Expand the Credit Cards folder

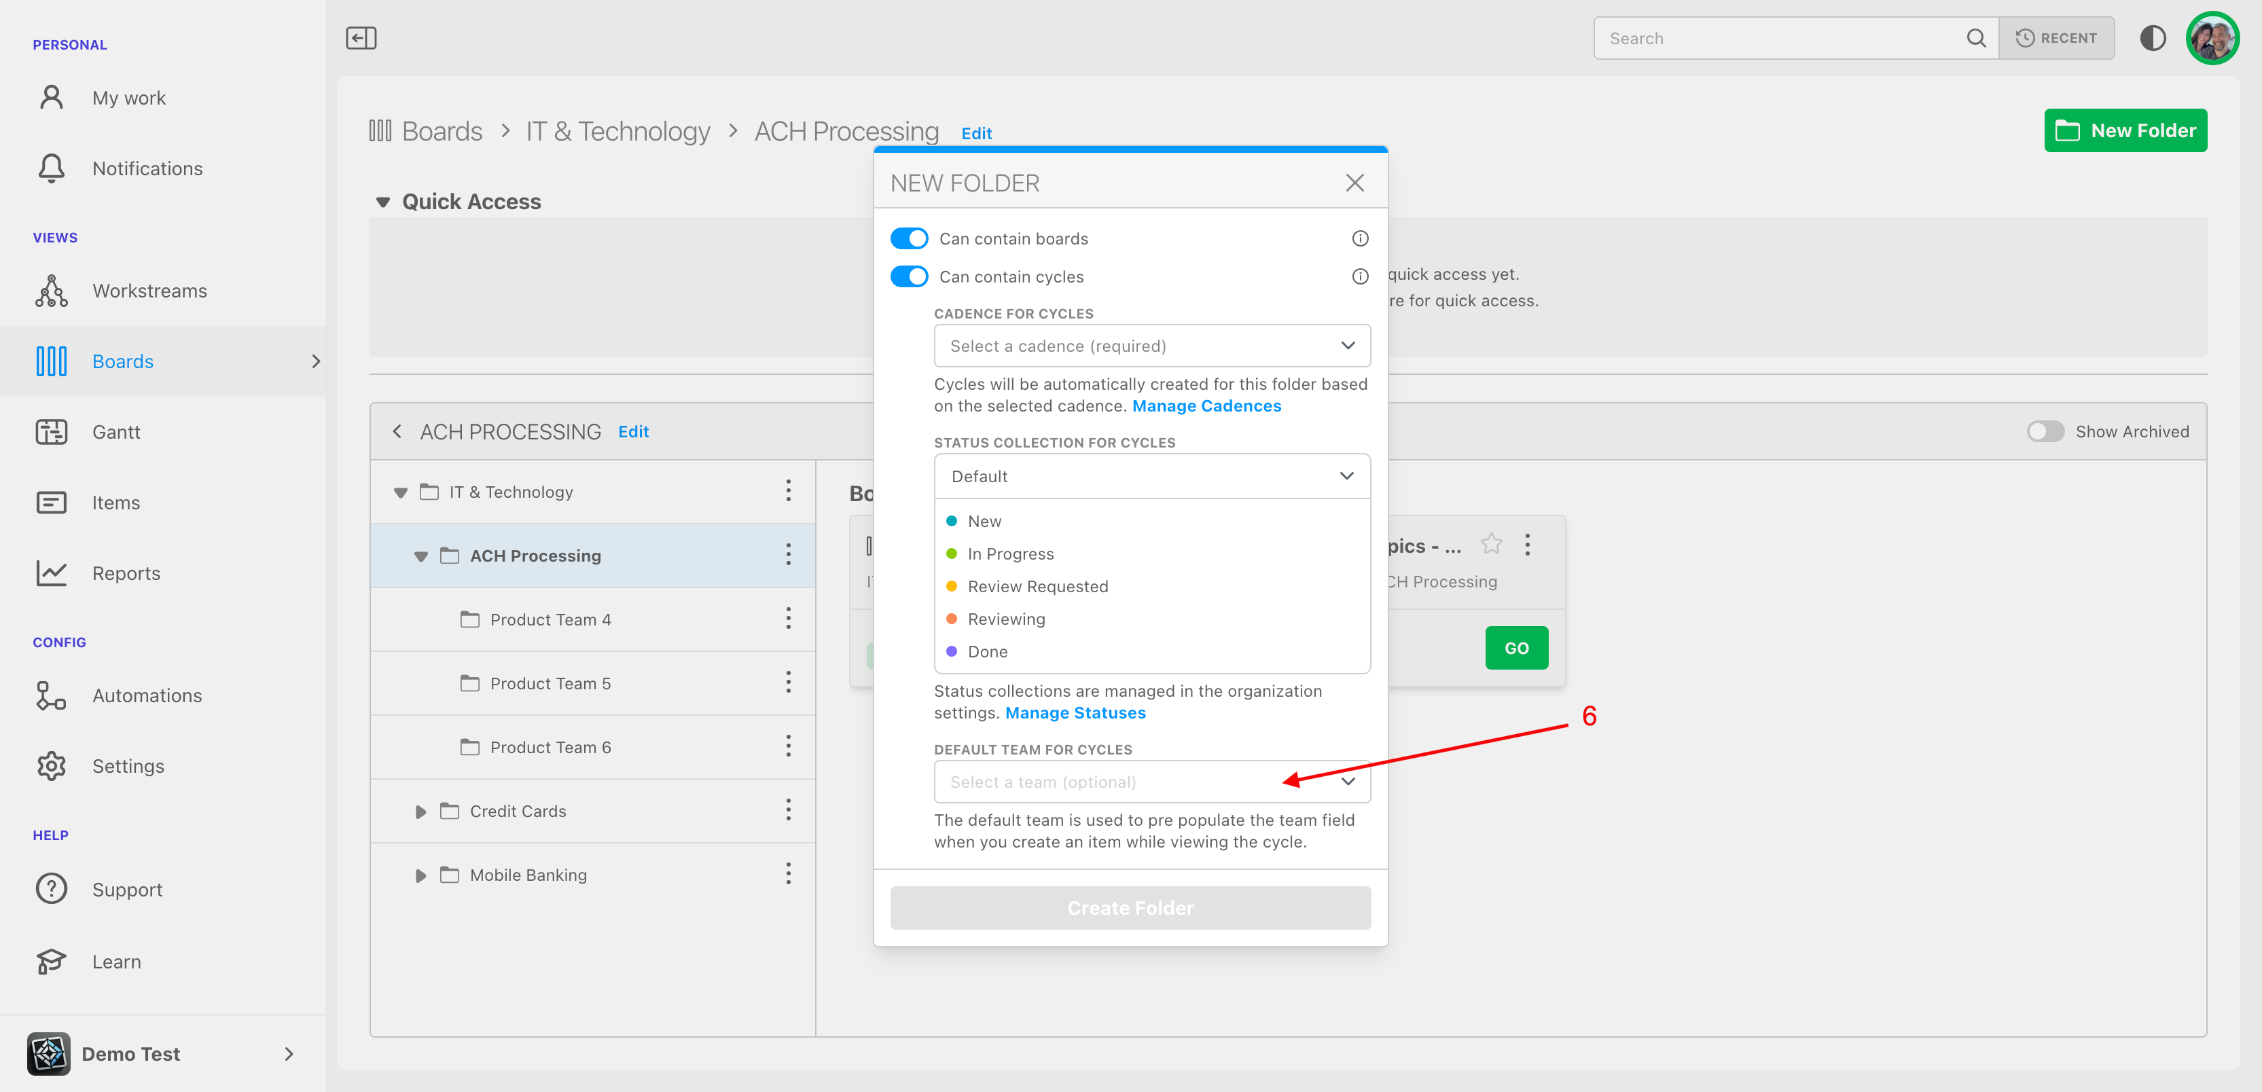pos(420,811)
